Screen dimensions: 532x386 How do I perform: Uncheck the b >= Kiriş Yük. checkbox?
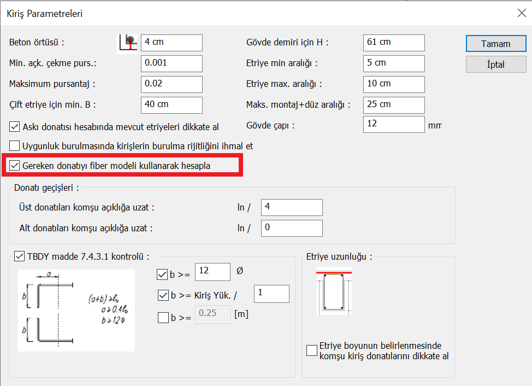coord(162,295)
